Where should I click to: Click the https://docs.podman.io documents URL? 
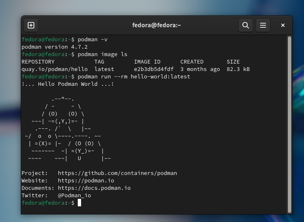tap(94, 188)
